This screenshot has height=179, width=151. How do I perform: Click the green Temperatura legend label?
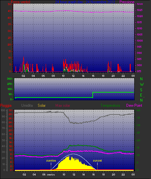[110, 105]
